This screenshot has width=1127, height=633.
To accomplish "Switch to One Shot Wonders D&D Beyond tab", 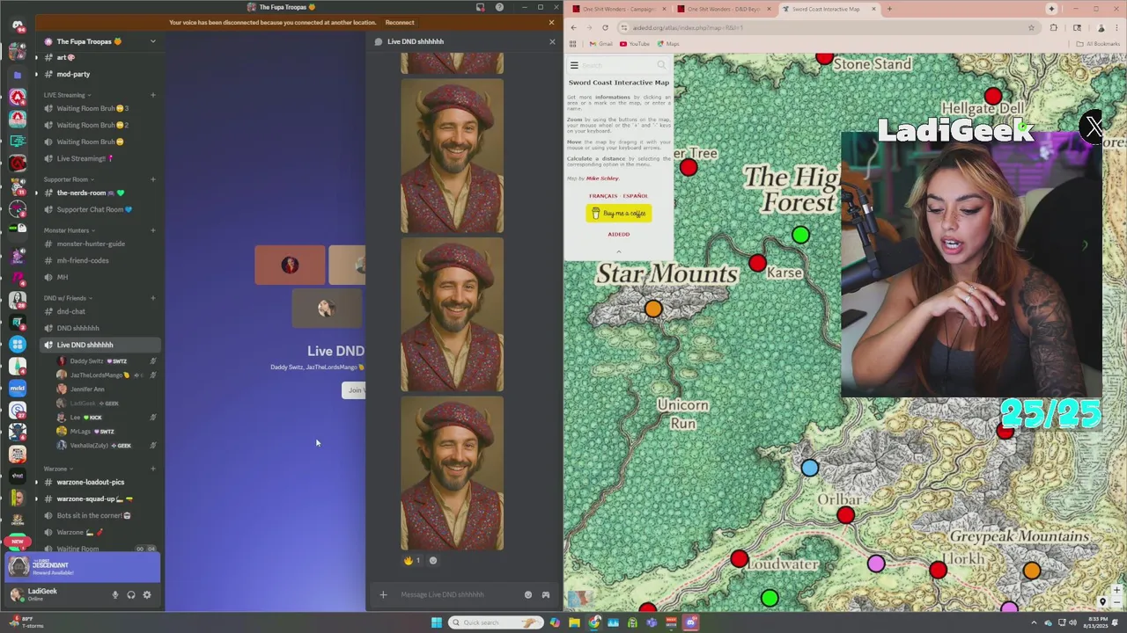I will [x=724, y=9].
